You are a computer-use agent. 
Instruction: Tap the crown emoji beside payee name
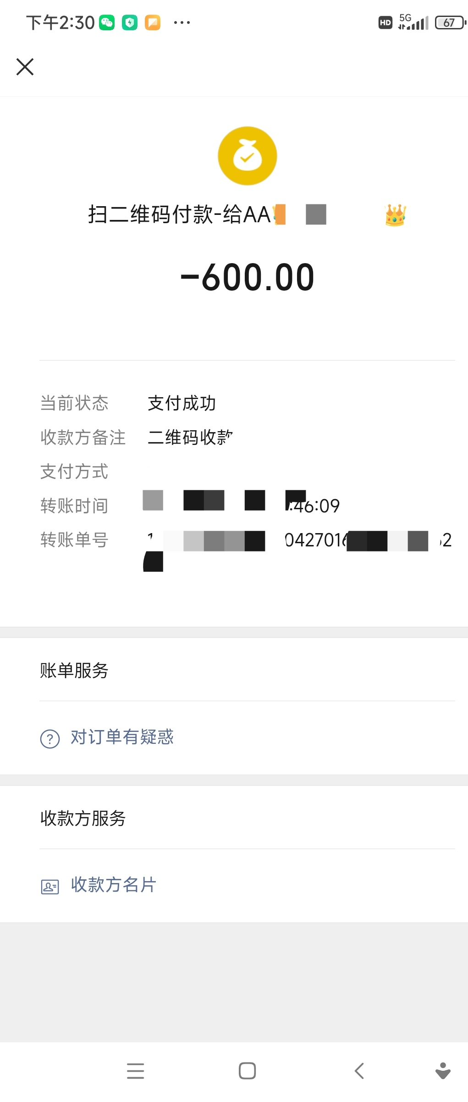[x=395, y=215]
